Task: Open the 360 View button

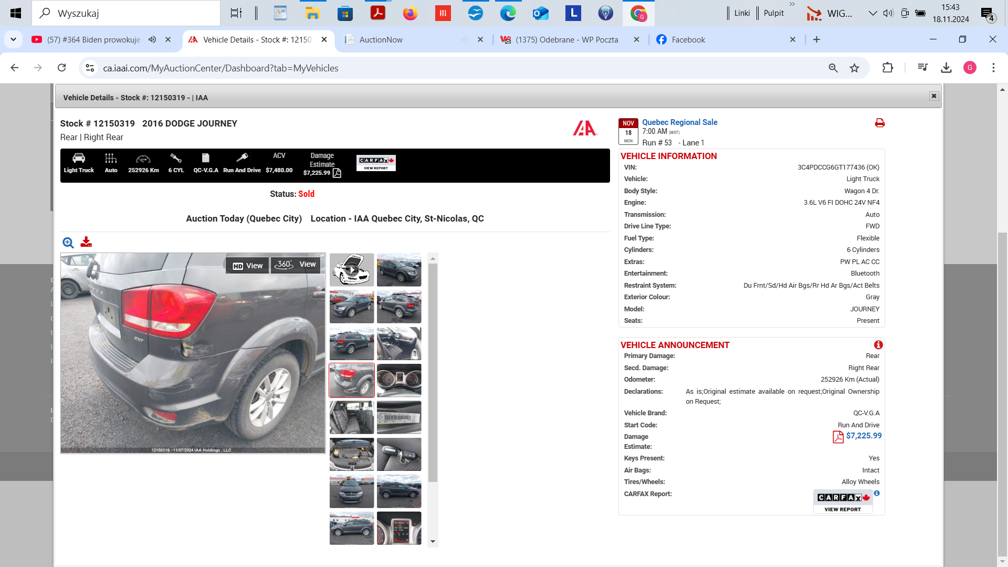Action: (x=296, y=265)
